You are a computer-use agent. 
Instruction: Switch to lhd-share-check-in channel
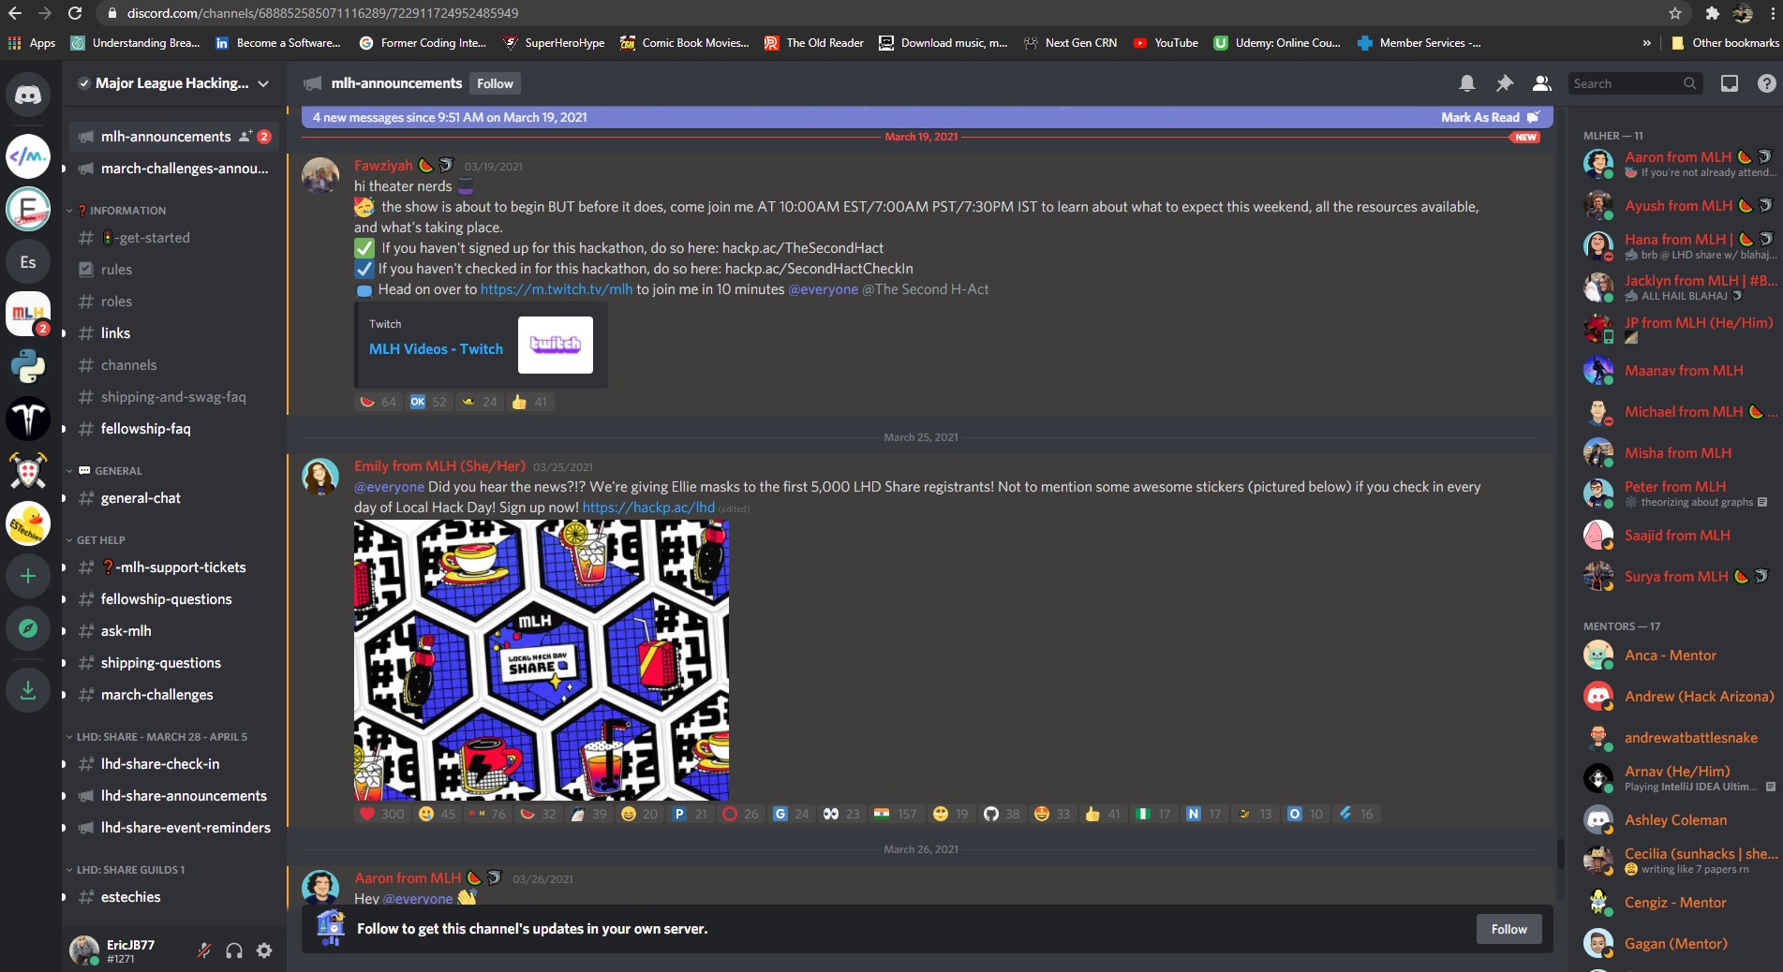tap(160, 764)
